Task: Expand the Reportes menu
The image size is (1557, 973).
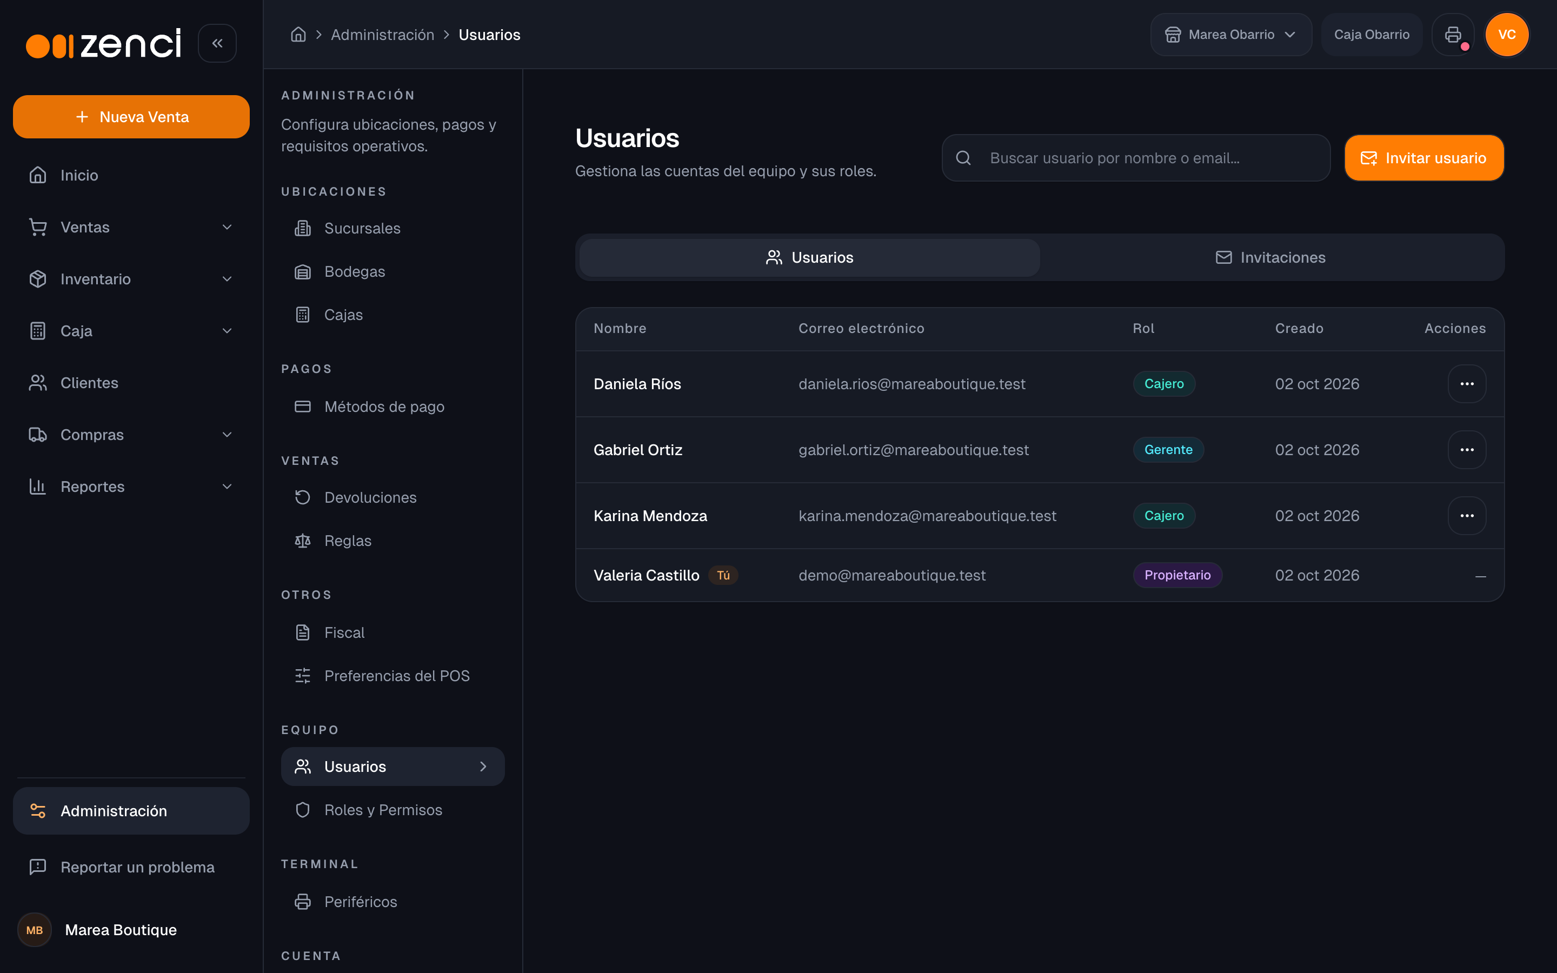Action: pos(131,486)
